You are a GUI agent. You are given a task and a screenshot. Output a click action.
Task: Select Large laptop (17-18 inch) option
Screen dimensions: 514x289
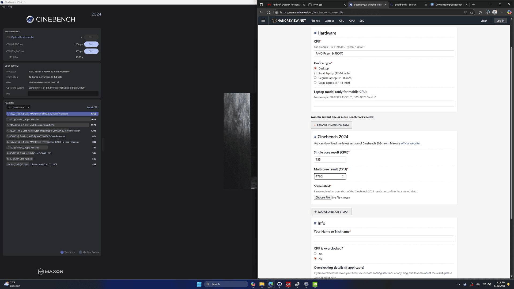pos(315,83)
